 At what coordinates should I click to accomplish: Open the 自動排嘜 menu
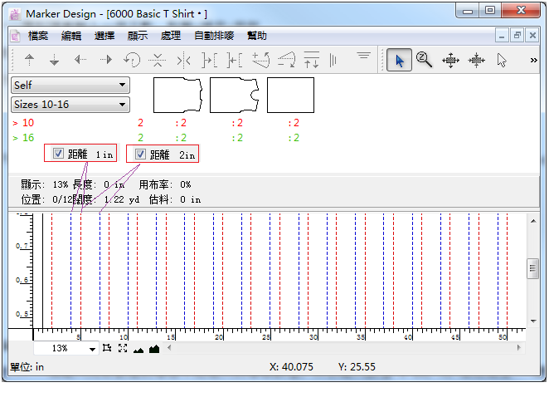214,36
